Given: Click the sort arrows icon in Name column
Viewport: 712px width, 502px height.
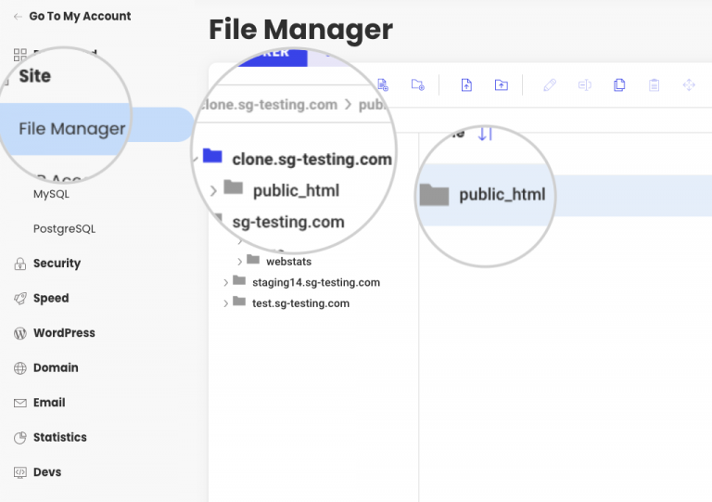Looking at the screenshot, I should 485,134.
